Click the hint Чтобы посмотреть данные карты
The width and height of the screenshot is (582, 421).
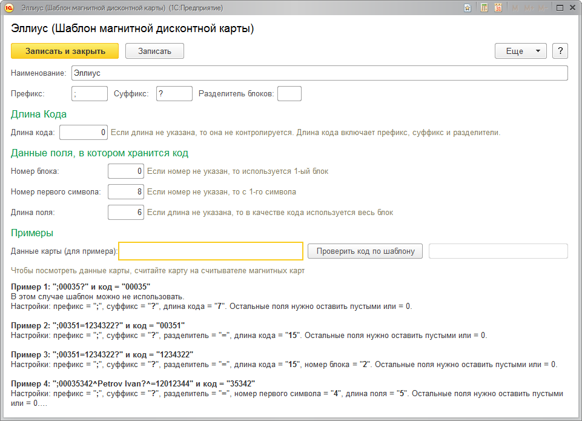pyautogui.click(x=157, y=271)
